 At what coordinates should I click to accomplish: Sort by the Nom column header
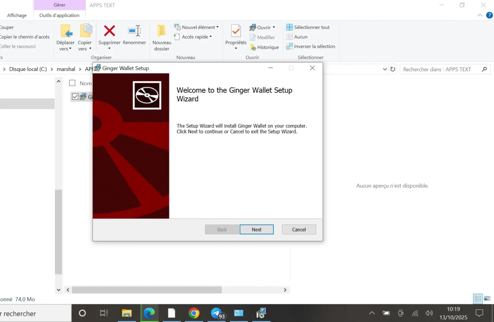85,83
